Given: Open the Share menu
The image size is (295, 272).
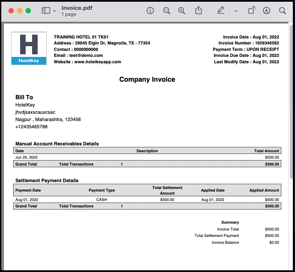Looking at the screenshot, I should tap(198, 11).
